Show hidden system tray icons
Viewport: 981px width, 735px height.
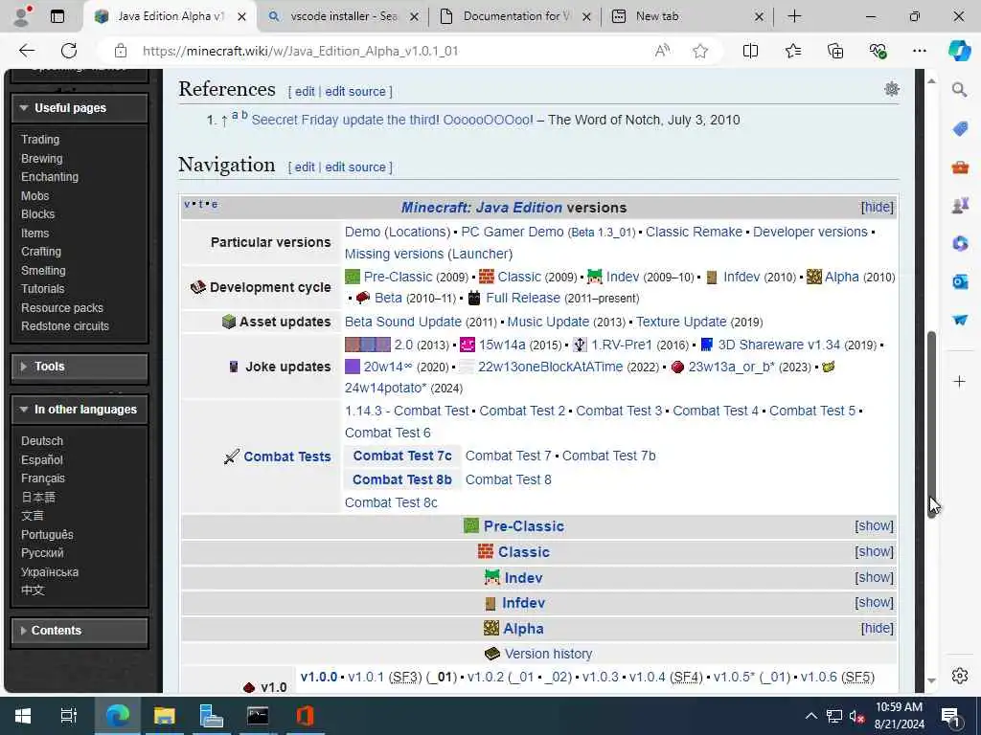pyautogui.click(x=810, y=716)
